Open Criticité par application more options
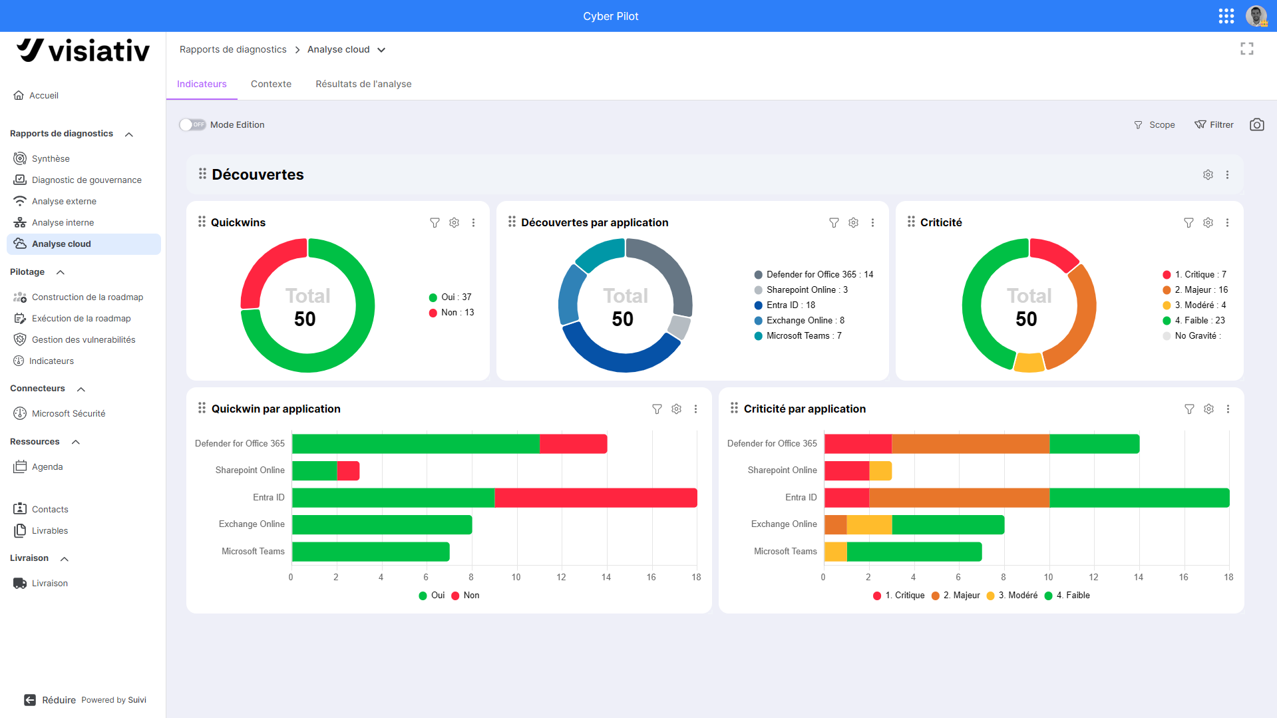The image size is (1277, 718). (x=1228, y=409)
